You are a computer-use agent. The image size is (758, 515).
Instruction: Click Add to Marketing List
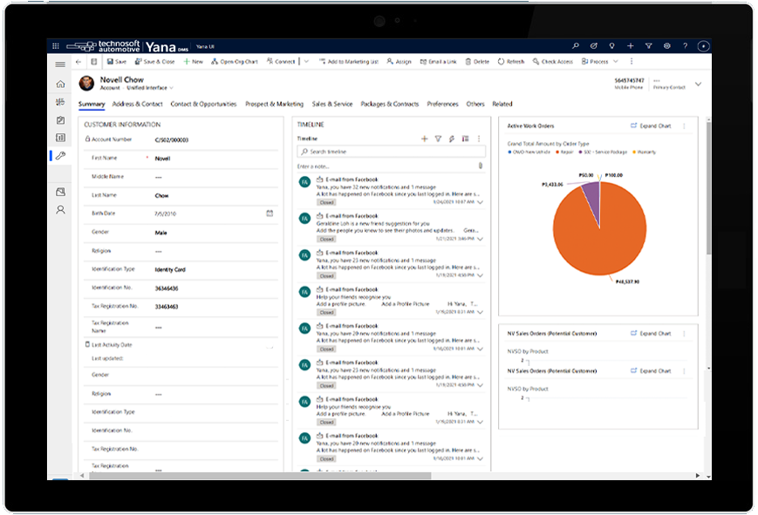tap(349, 62)
